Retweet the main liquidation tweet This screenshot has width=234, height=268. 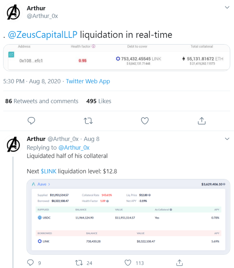point(88,121)
